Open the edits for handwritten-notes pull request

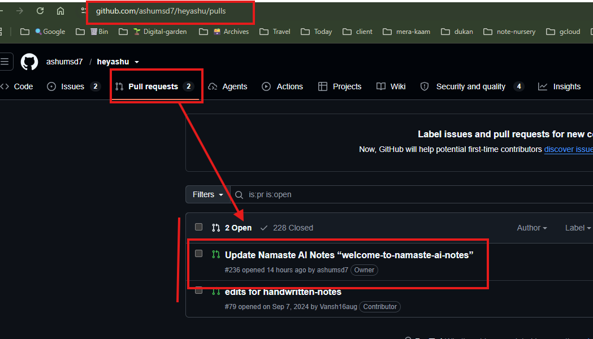tap(283, 292)
